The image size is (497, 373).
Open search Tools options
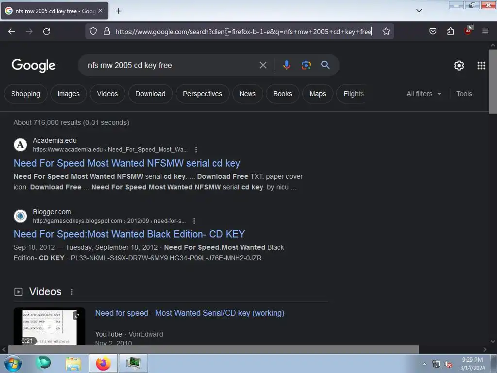pos(464,94)
